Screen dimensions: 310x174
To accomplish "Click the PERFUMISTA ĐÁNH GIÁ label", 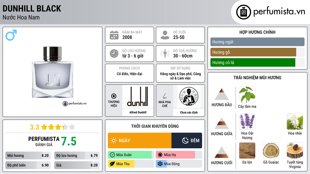I will 44,141.
